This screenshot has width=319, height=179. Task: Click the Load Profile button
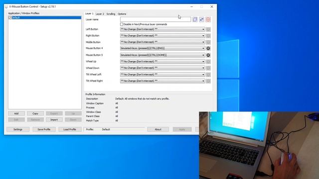(x=70, y=129)
